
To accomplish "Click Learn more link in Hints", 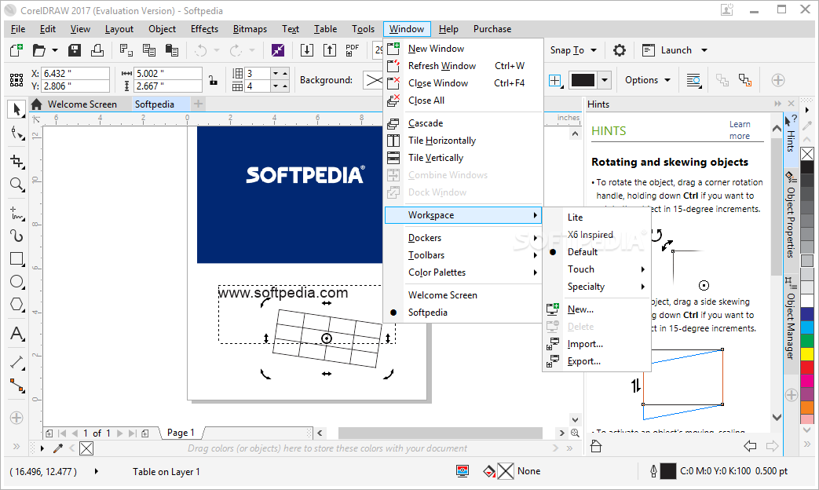I will [740, 130].
